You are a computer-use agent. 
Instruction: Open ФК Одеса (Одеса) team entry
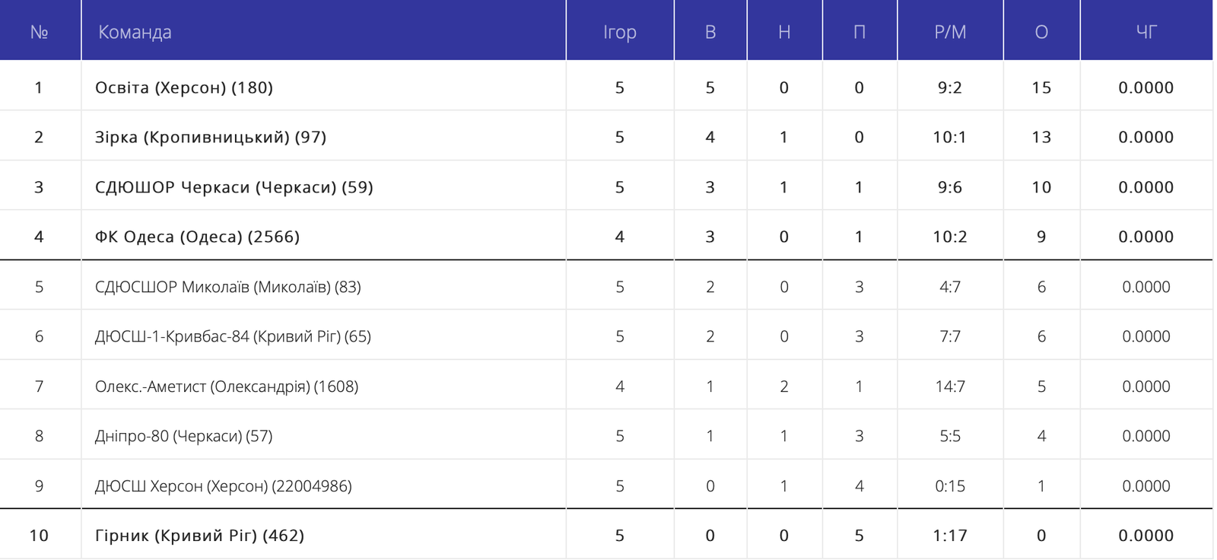coord(197,237)
